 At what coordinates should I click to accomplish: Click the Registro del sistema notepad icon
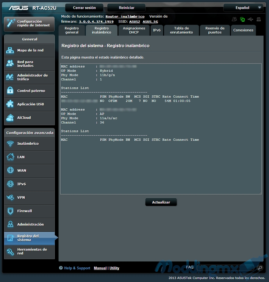pos(10,238)
